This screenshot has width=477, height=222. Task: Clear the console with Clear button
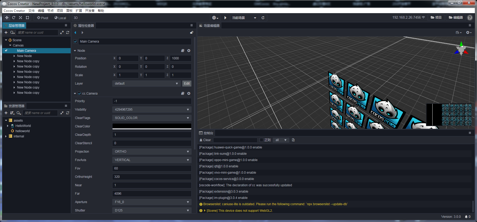(x=205, y=140)
